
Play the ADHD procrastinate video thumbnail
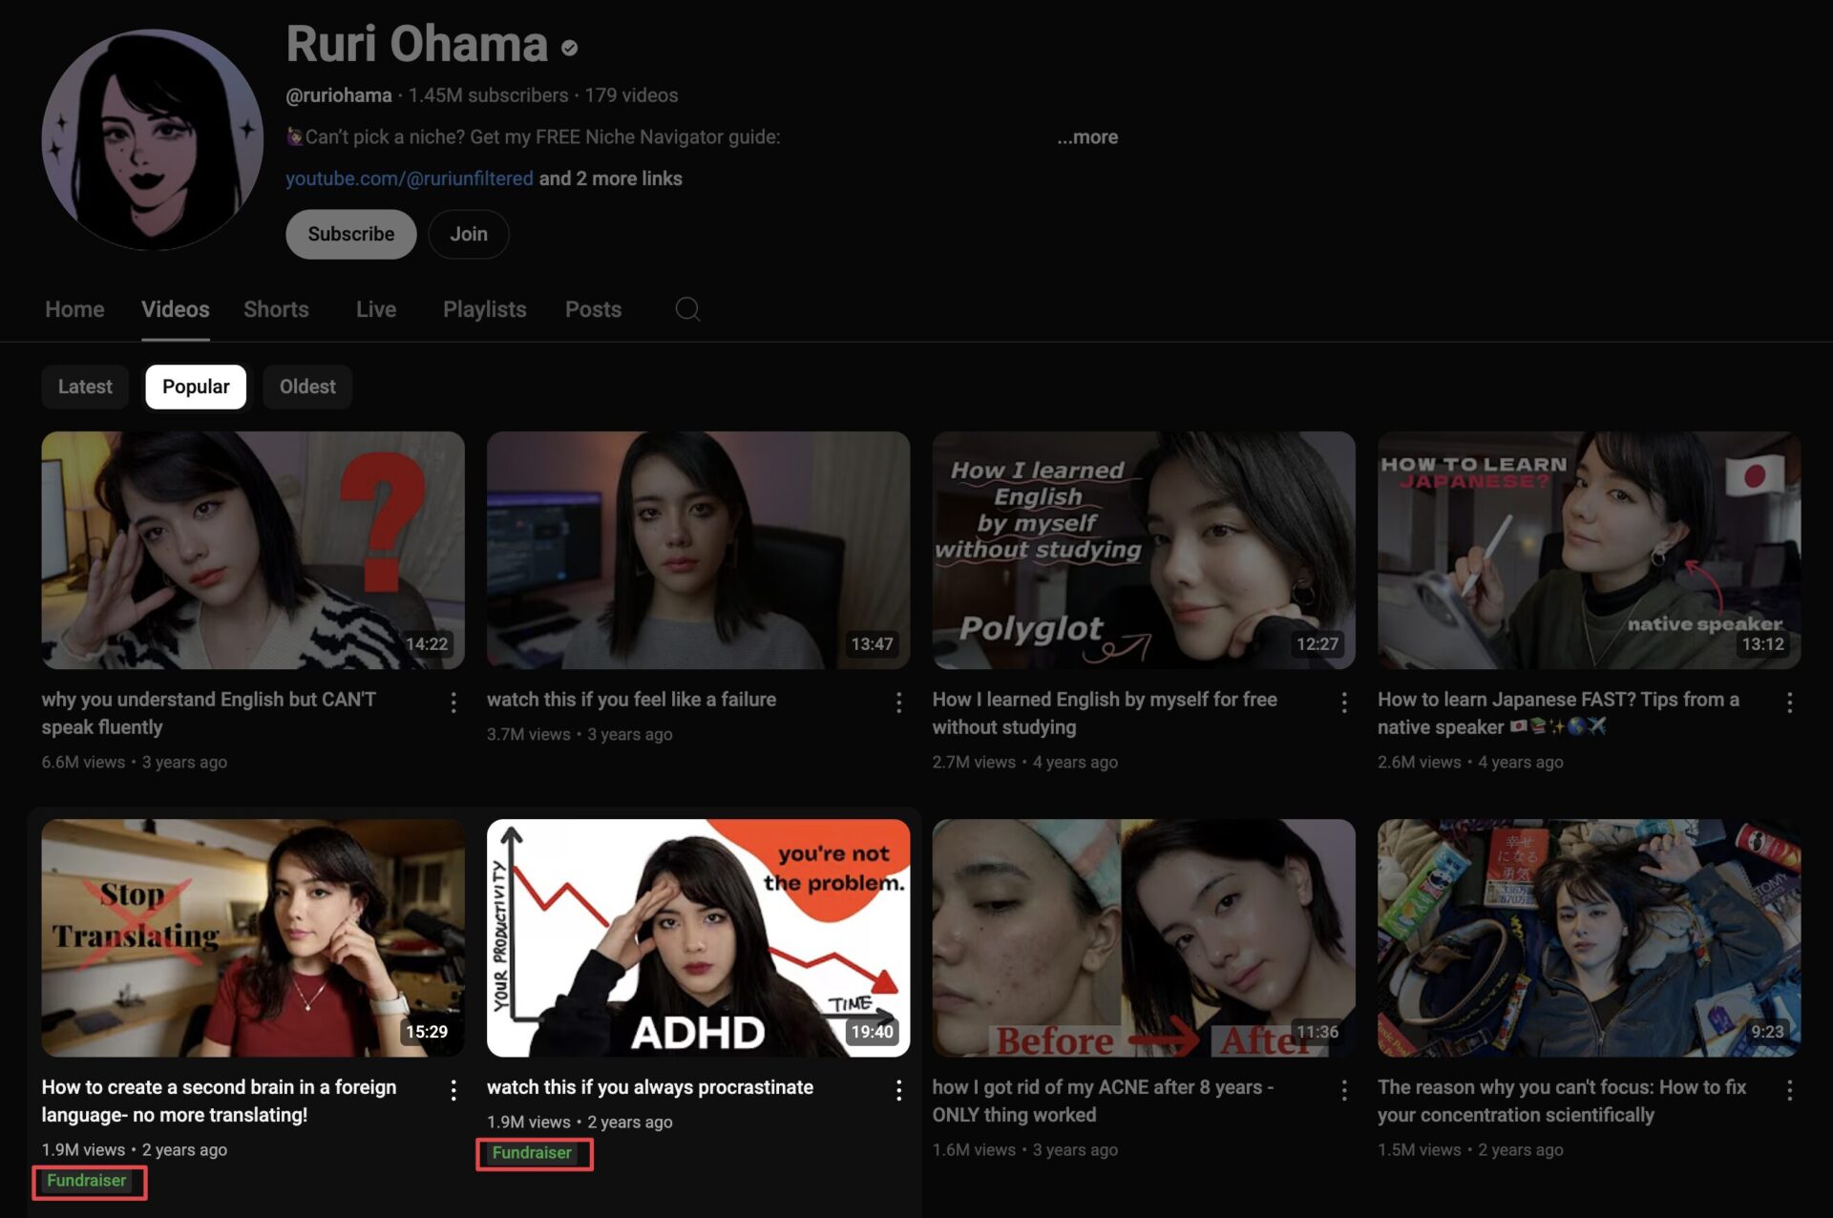698,937
